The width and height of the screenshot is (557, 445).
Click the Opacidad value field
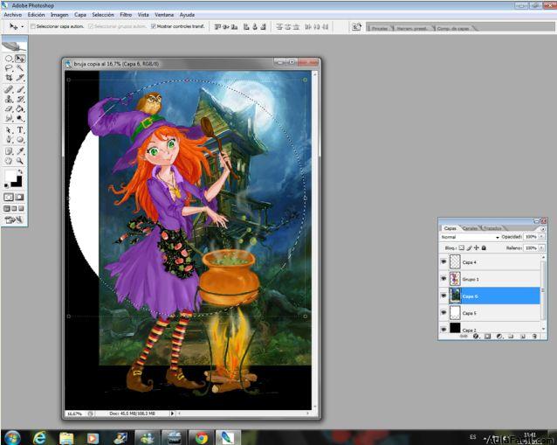pos(531,237)
